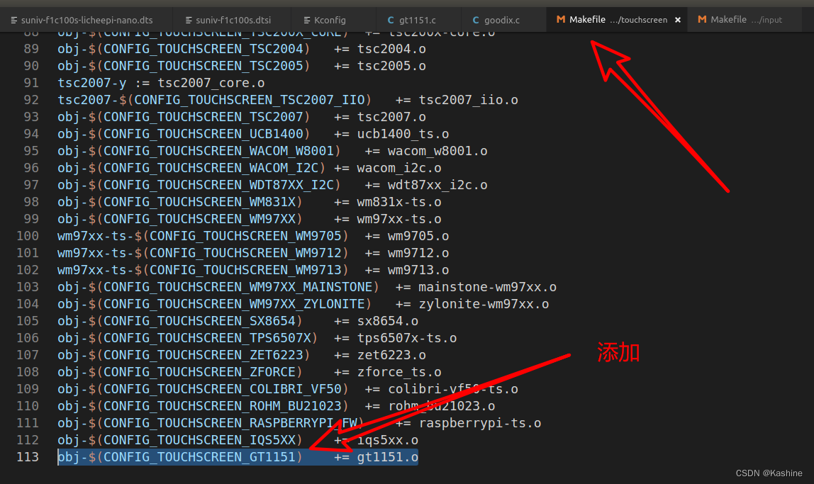Click file icon on suniv-f1c100s-licheepi-nano.dts tab
814x484 pixels.
[14, 20]
